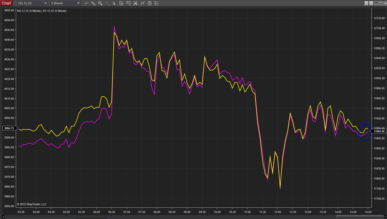The height and width of the screenshot is (219, 387).
Task: Click the 12000.00 label on right price axis
Action: (379, 78)
